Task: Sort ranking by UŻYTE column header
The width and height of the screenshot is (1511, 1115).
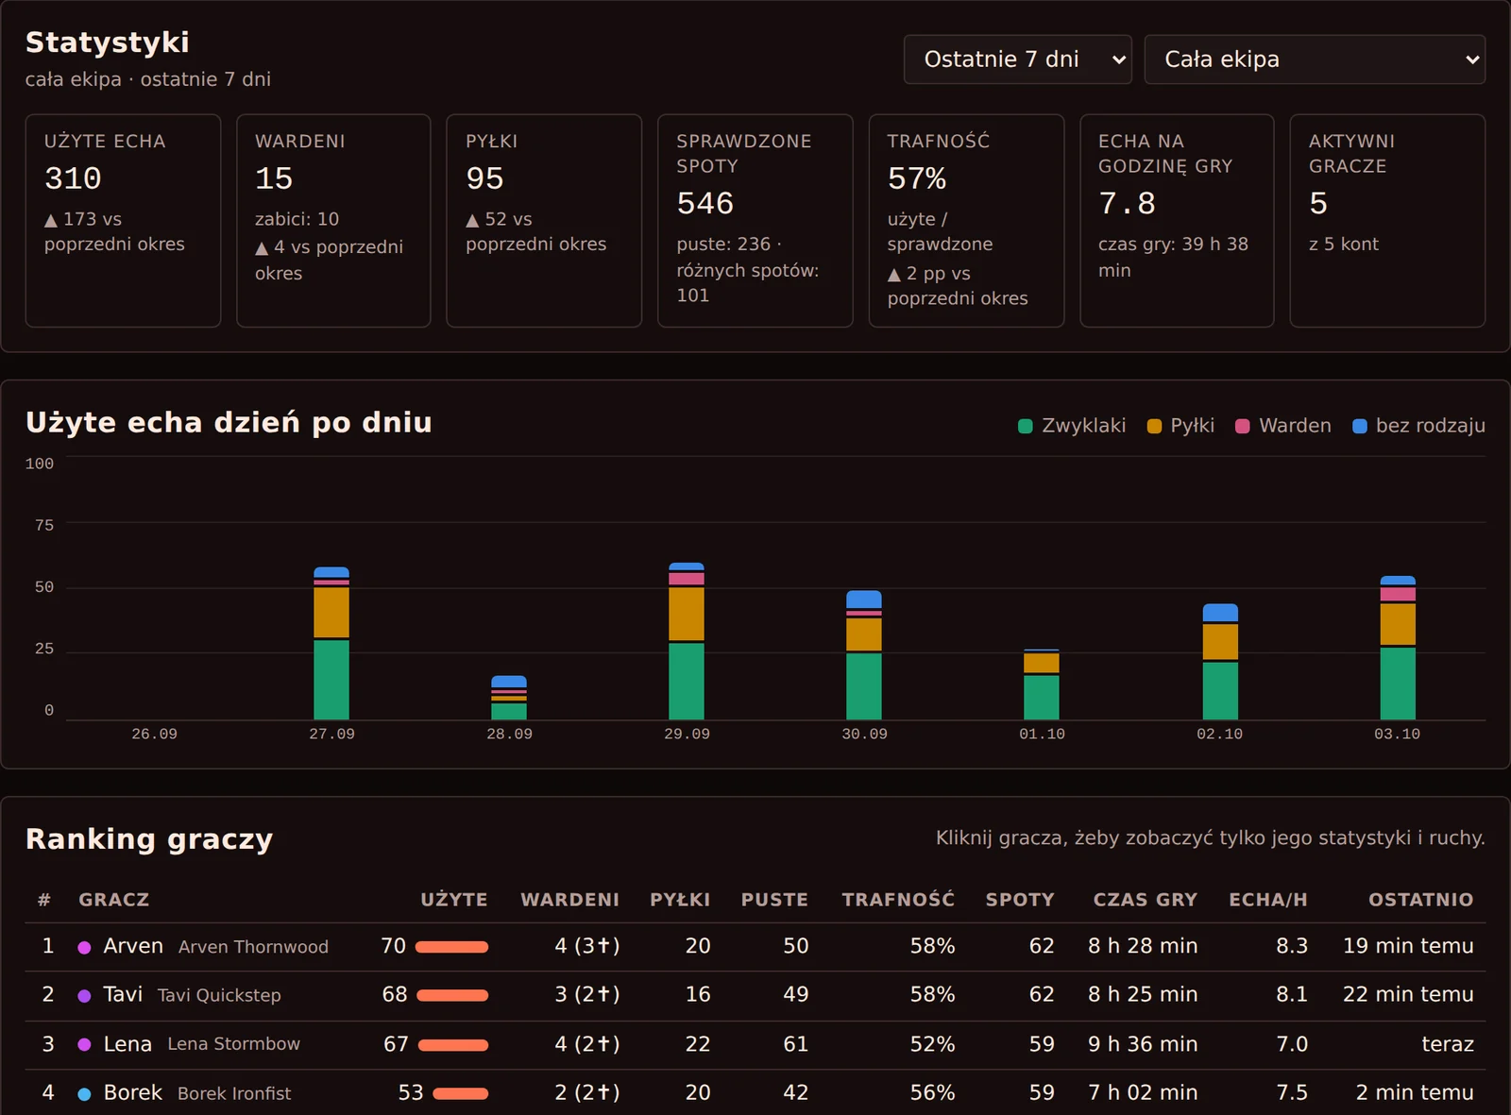Action: click(454, 900)
